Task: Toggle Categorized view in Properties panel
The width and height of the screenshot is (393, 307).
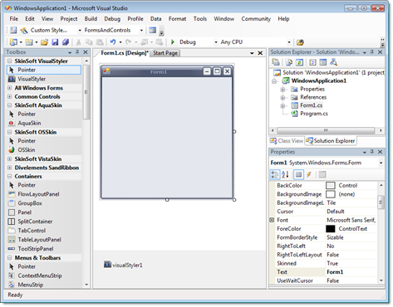Action: pos(275,174)
